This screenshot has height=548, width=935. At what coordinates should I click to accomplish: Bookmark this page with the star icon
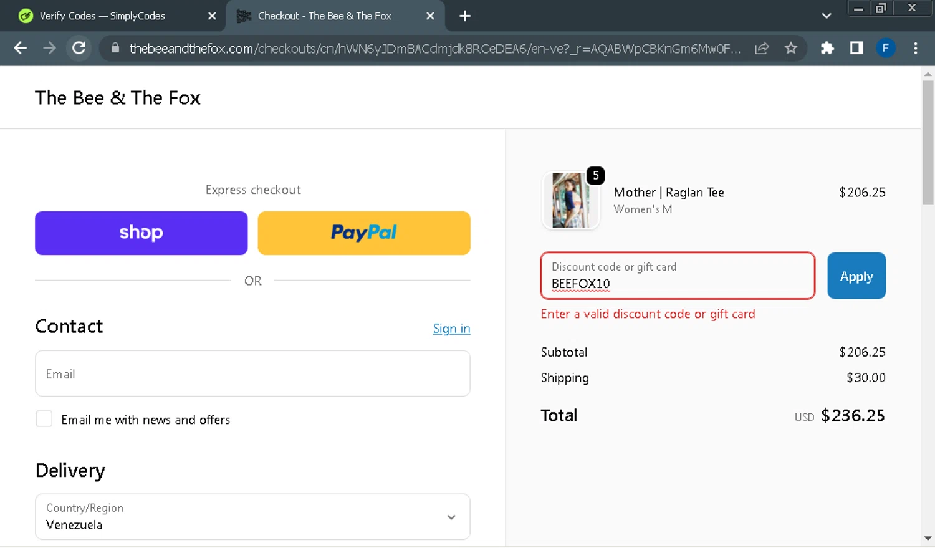[791, 48]
